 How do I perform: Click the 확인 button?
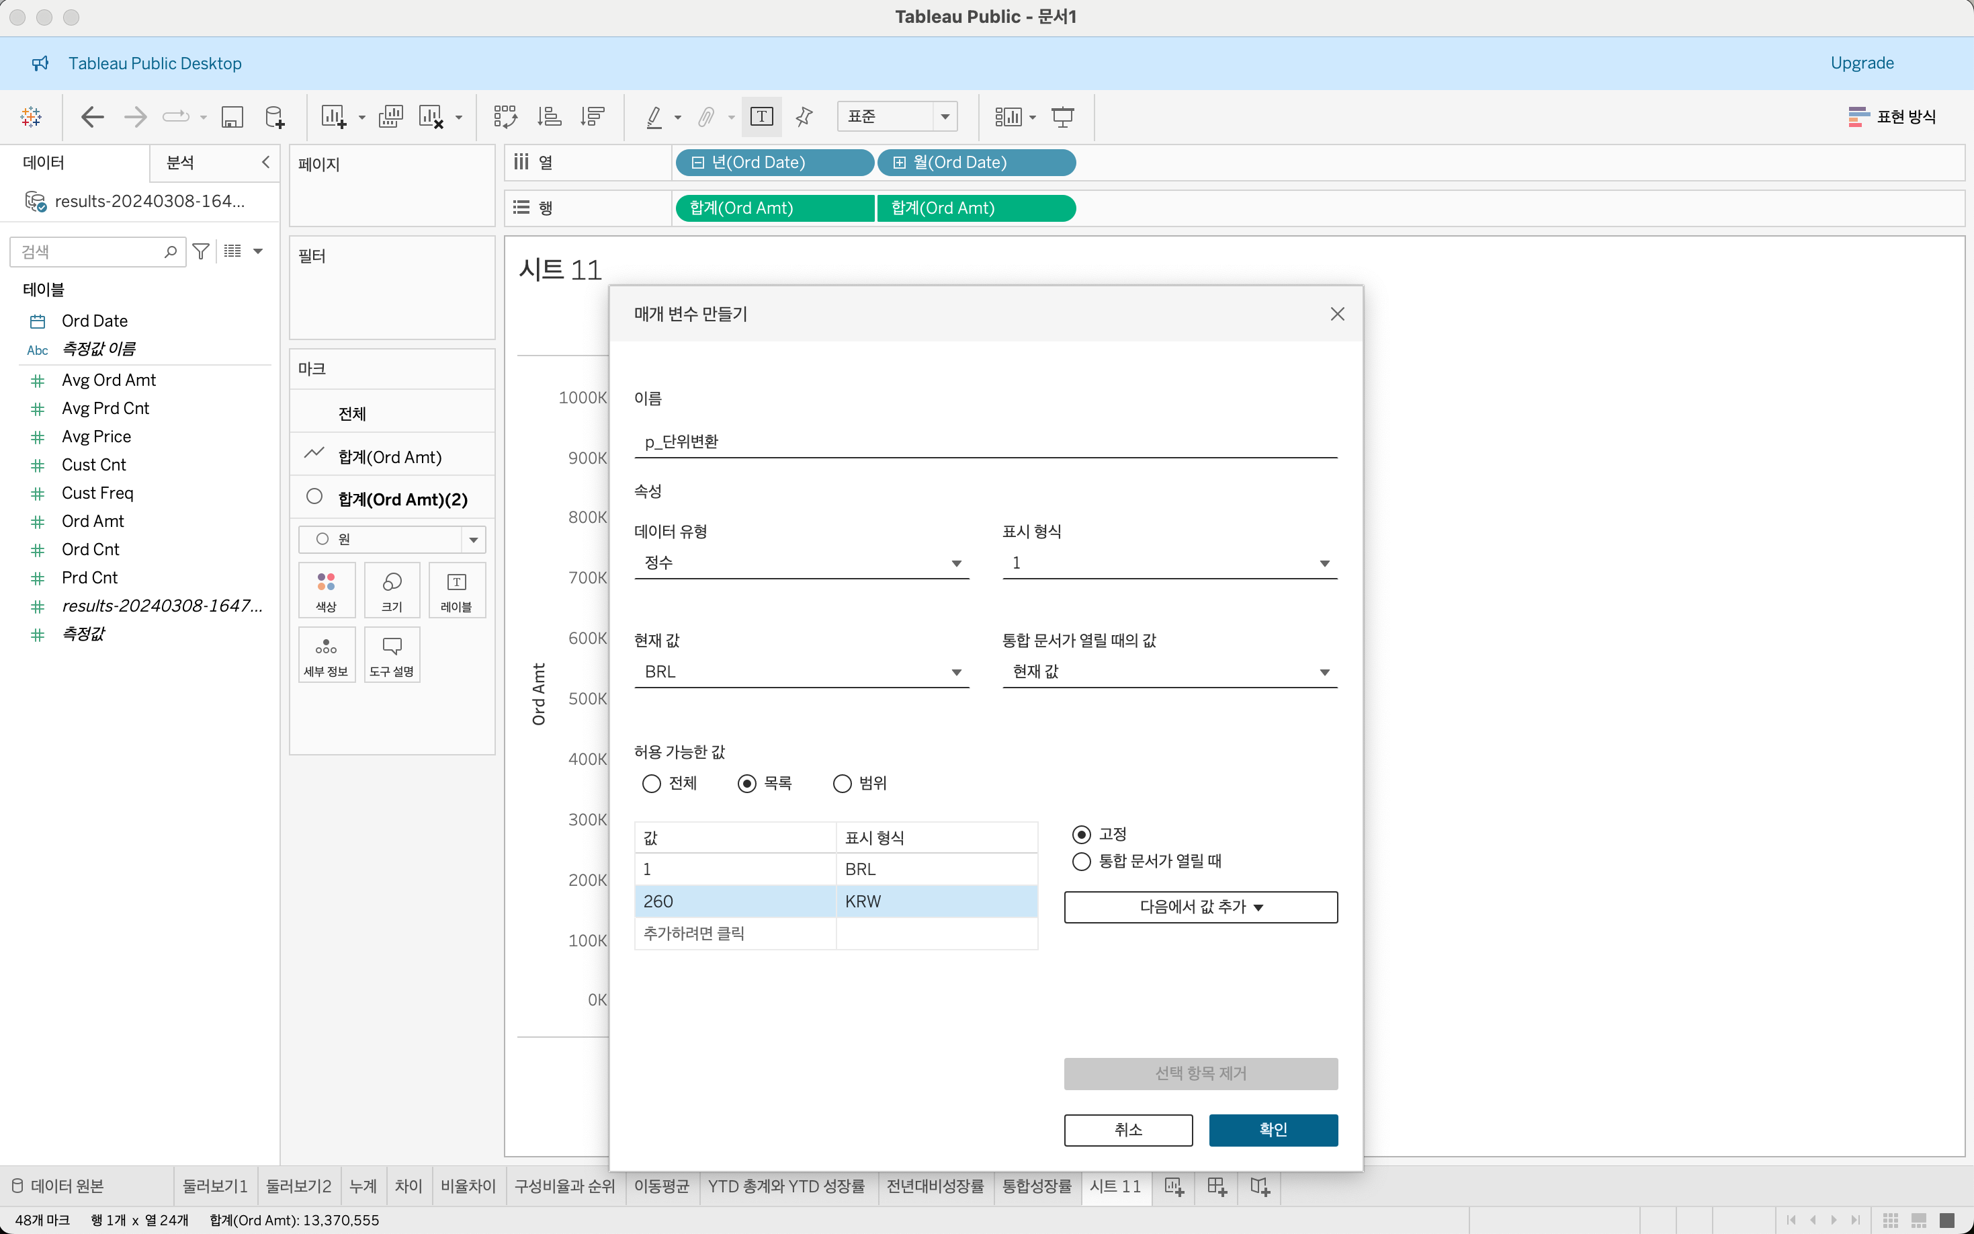click(x=1273, y=1130)
